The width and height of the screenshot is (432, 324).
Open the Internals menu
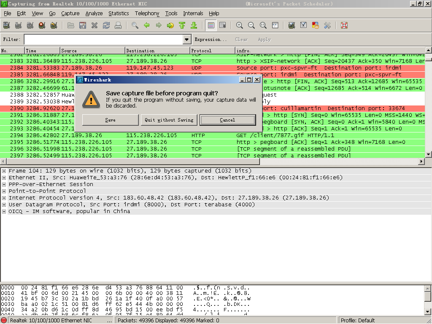(x=193, y=13)
